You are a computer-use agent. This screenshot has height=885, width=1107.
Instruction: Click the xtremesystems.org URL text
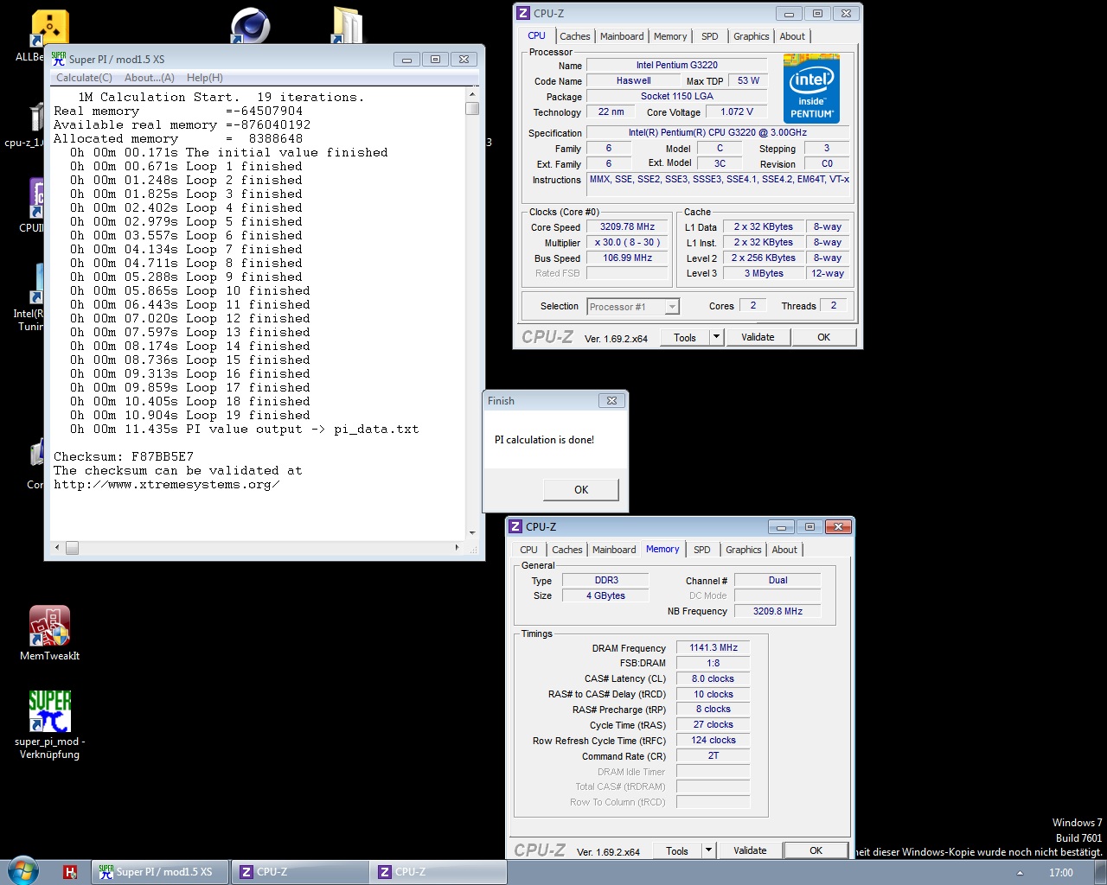(167, 484)
